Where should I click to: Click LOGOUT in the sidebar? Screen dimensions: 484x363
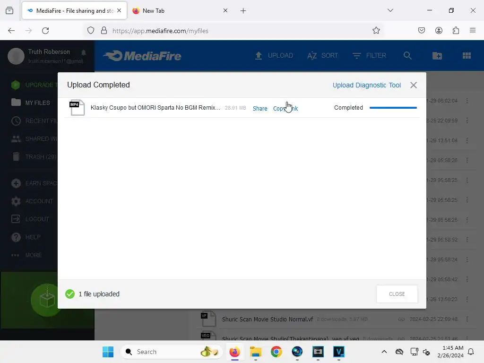tap(30, 219)
